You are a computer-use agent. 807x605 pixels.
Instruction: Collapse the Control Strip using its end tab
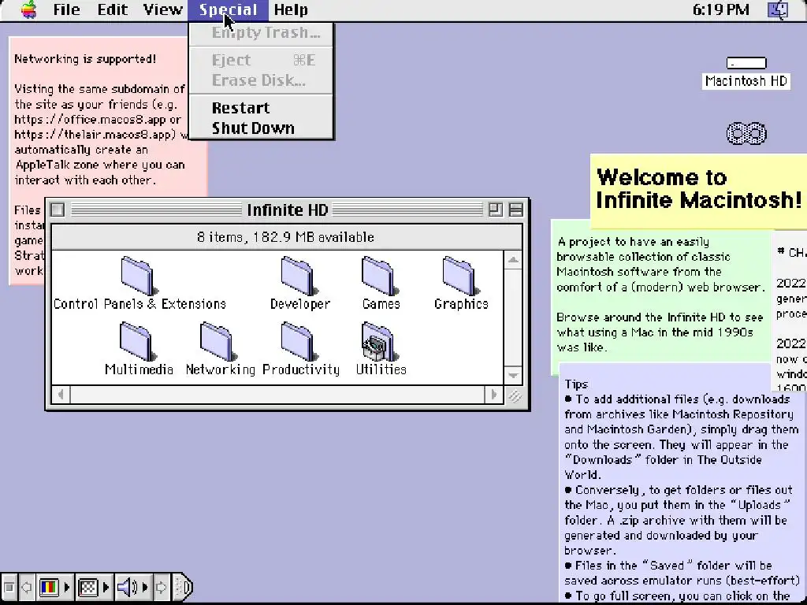tap(183, 587)
